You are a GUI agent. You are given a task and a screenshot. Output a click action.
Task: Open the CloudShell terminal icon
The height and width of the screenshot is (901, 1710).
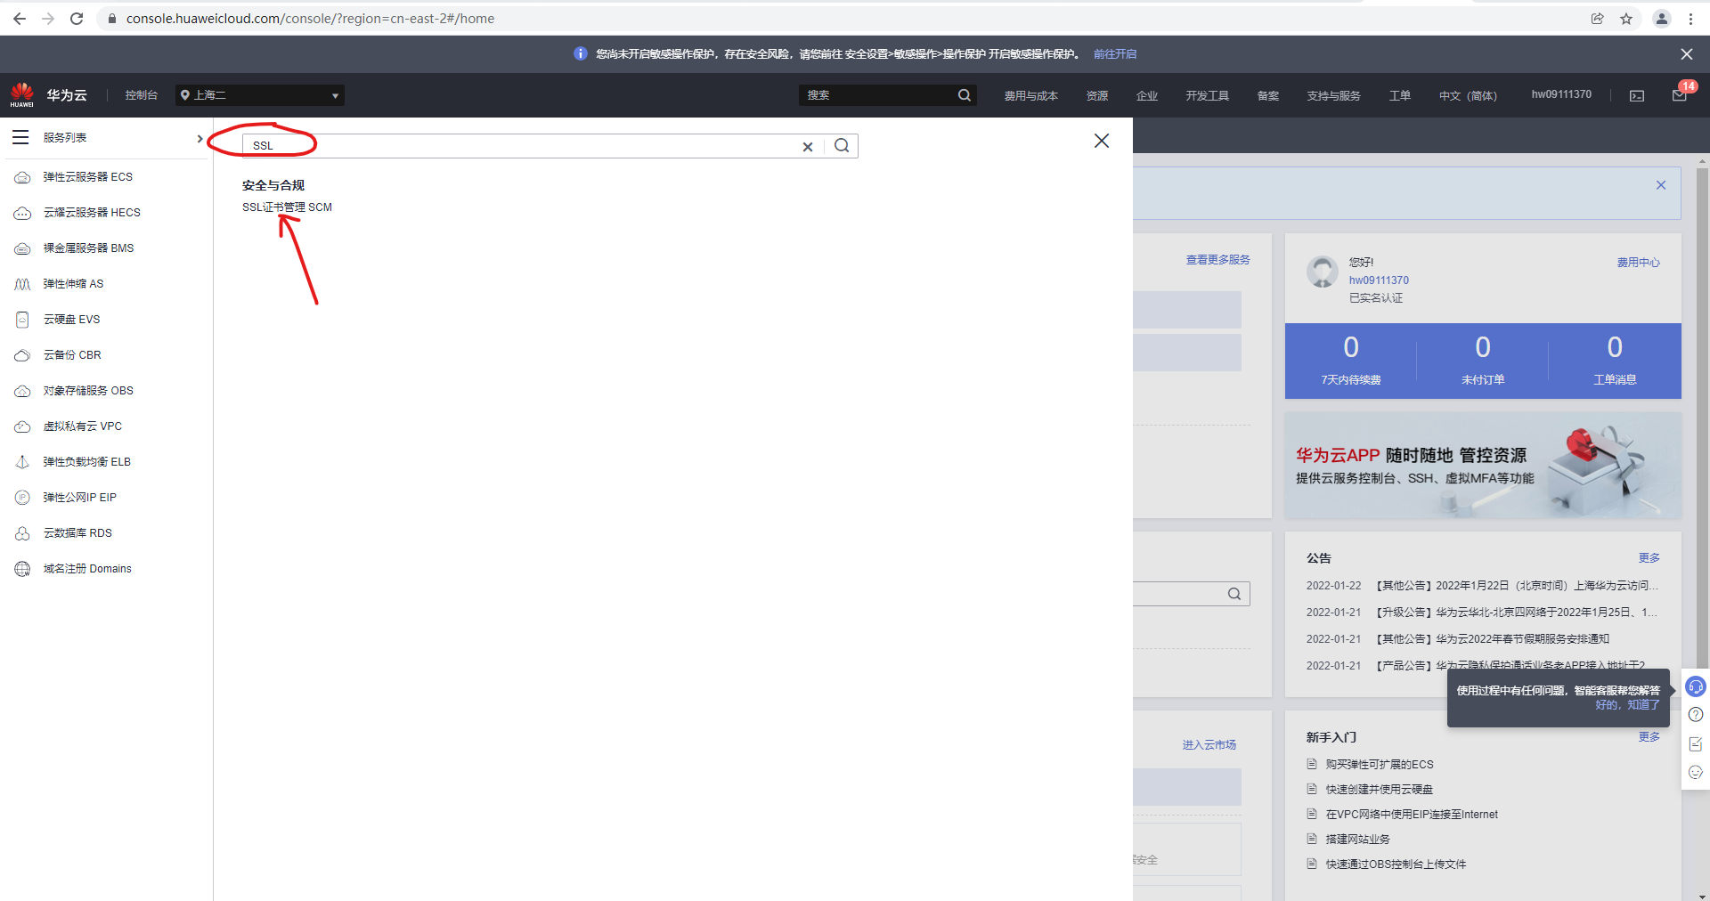click(1637, 96)
